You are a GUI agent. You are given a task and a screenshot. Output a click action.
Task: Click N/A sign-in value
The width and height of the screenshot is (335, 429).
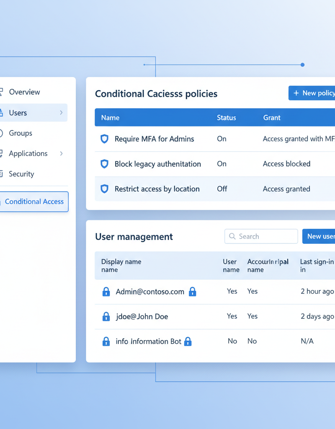tap(307, 341)
